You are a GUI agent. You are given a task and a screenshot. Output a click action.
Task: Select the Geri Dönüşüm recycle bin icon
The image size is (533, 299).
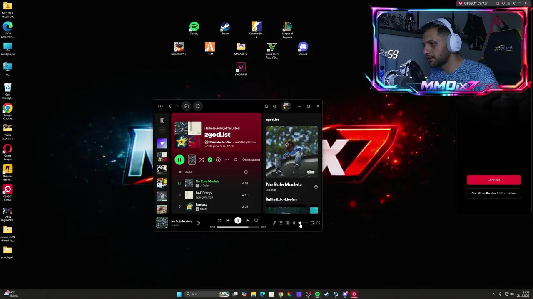[7, 91]
